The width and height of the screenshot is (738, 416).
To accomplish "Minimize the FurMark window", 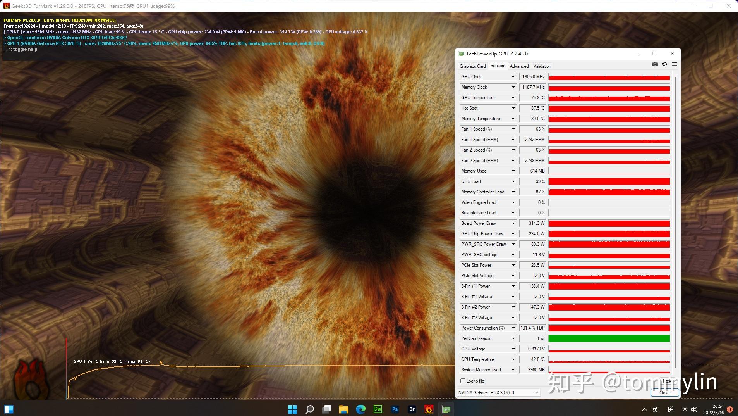I will tap(693, 6).
